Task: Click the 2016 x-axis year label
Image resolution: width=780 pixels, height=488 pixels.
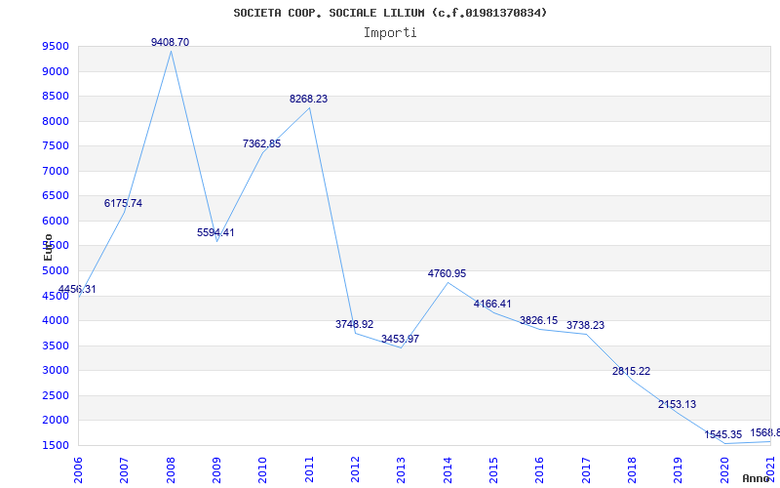Action: [540, 471]
